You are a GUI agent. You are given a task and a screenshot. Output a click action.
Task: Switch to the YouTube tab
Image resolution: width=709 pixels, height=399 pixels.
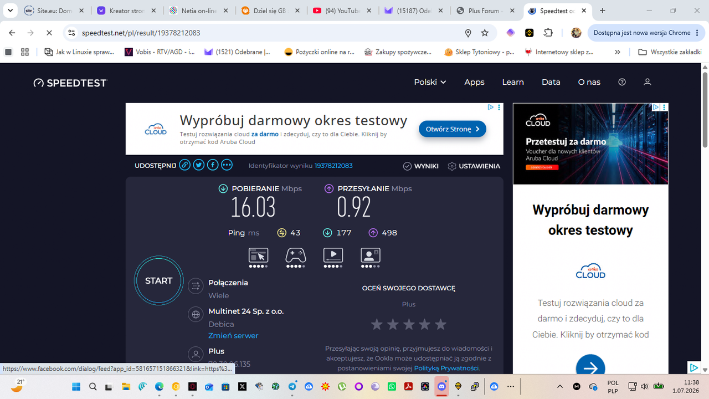[342, 11]
